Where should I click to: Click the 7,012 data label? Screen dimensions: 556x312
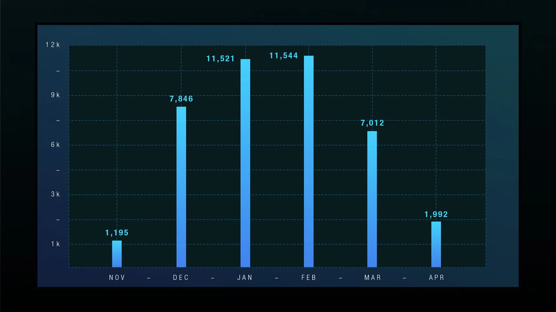372,123
